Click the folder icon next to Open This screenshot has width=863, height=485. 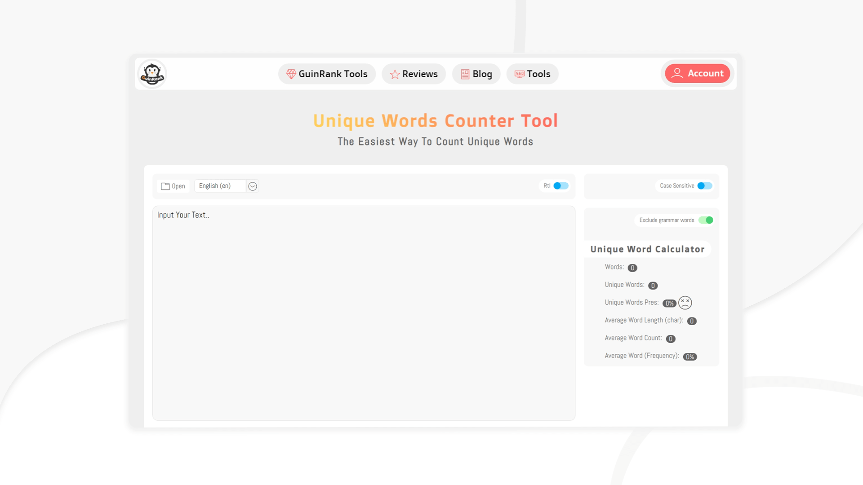tap(165, 185)
